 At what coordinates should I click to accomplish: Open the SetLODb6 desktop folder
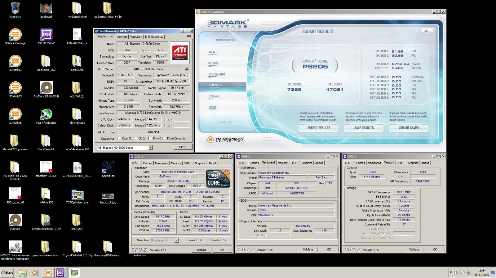[x=77, y=63]
